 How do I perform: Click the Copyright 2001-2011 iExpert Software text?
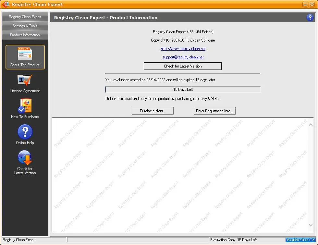pyautogui.click(x=183, y=40)
